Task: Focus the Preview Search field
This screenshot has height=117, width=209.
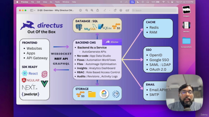Action: [x=154, y=10]
